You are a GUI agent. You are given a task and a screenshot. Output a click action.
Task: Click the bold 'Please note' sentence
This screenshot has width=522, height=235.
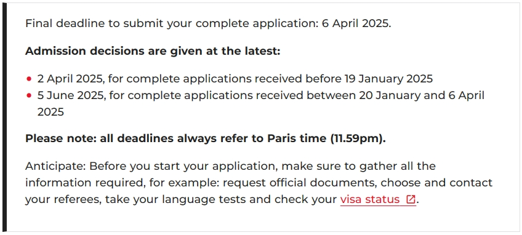coord(206,138)
